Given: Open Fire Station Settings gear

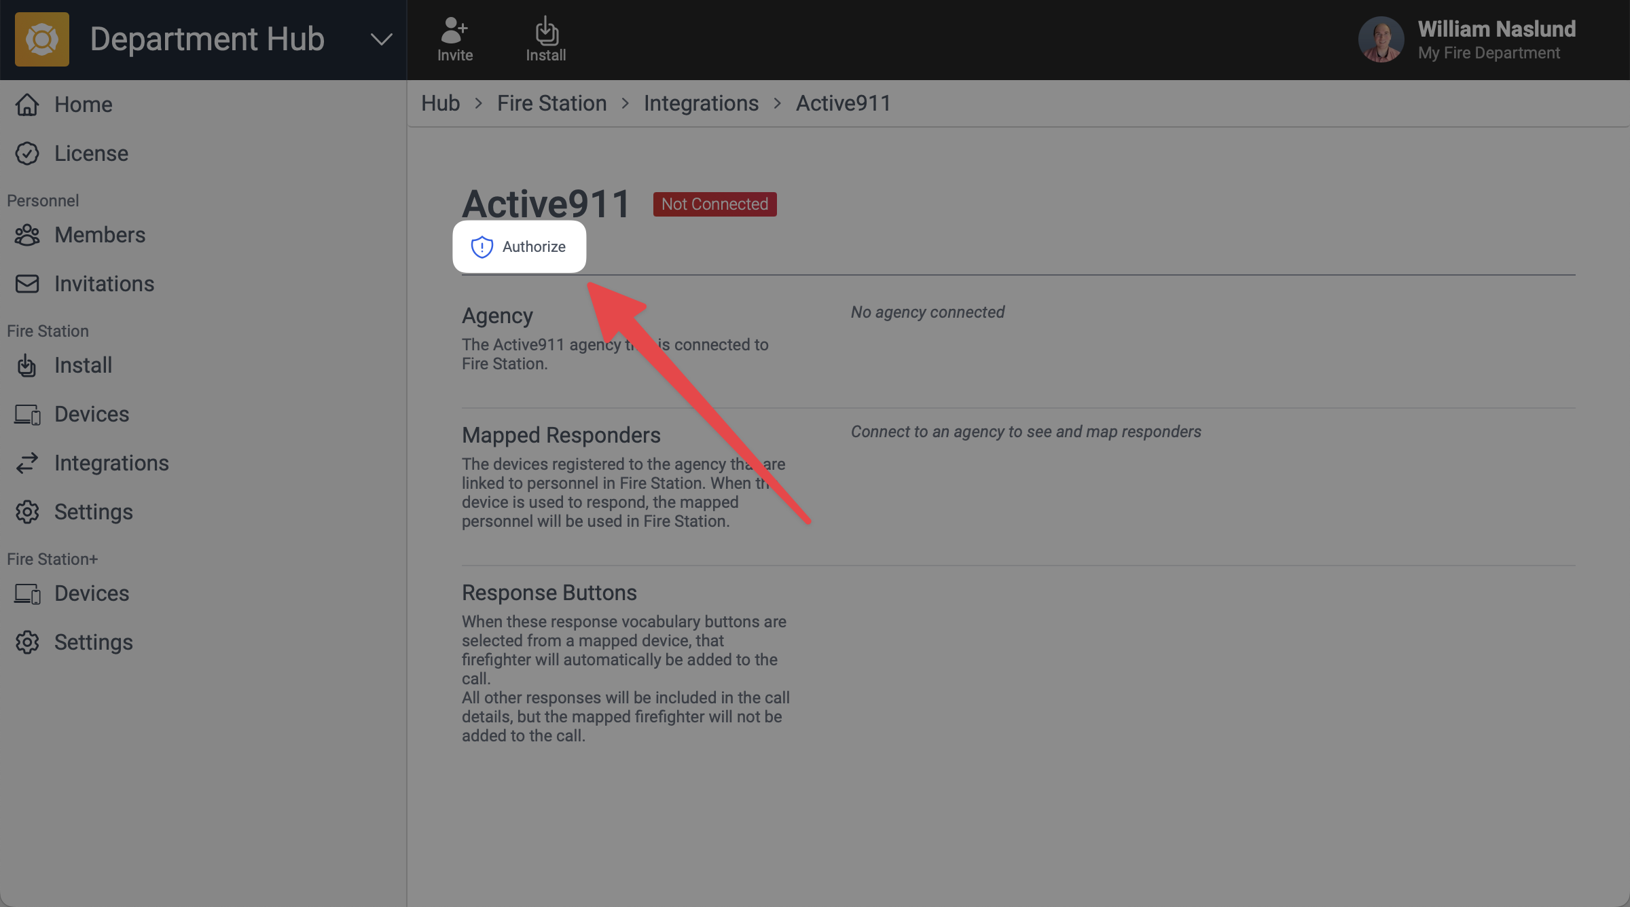Looking at the screenshot, I should click(x=27, y=512).
